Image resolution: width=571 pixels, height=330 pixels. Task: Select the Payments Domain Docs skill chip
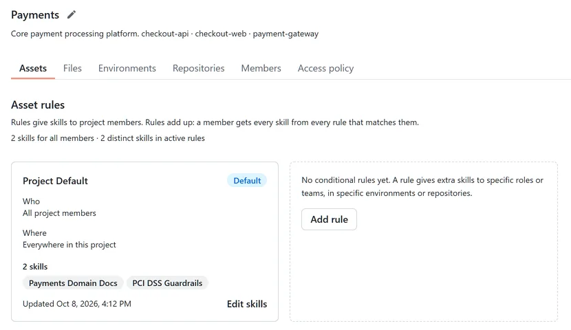[73, 283]
